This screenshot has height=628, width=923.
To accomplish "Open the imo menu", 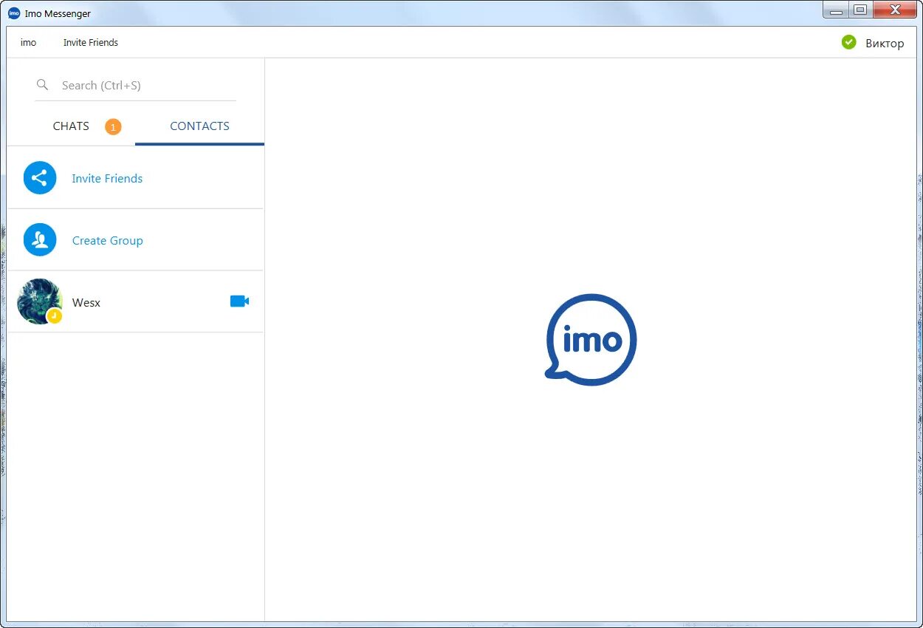I will (29, 43).
